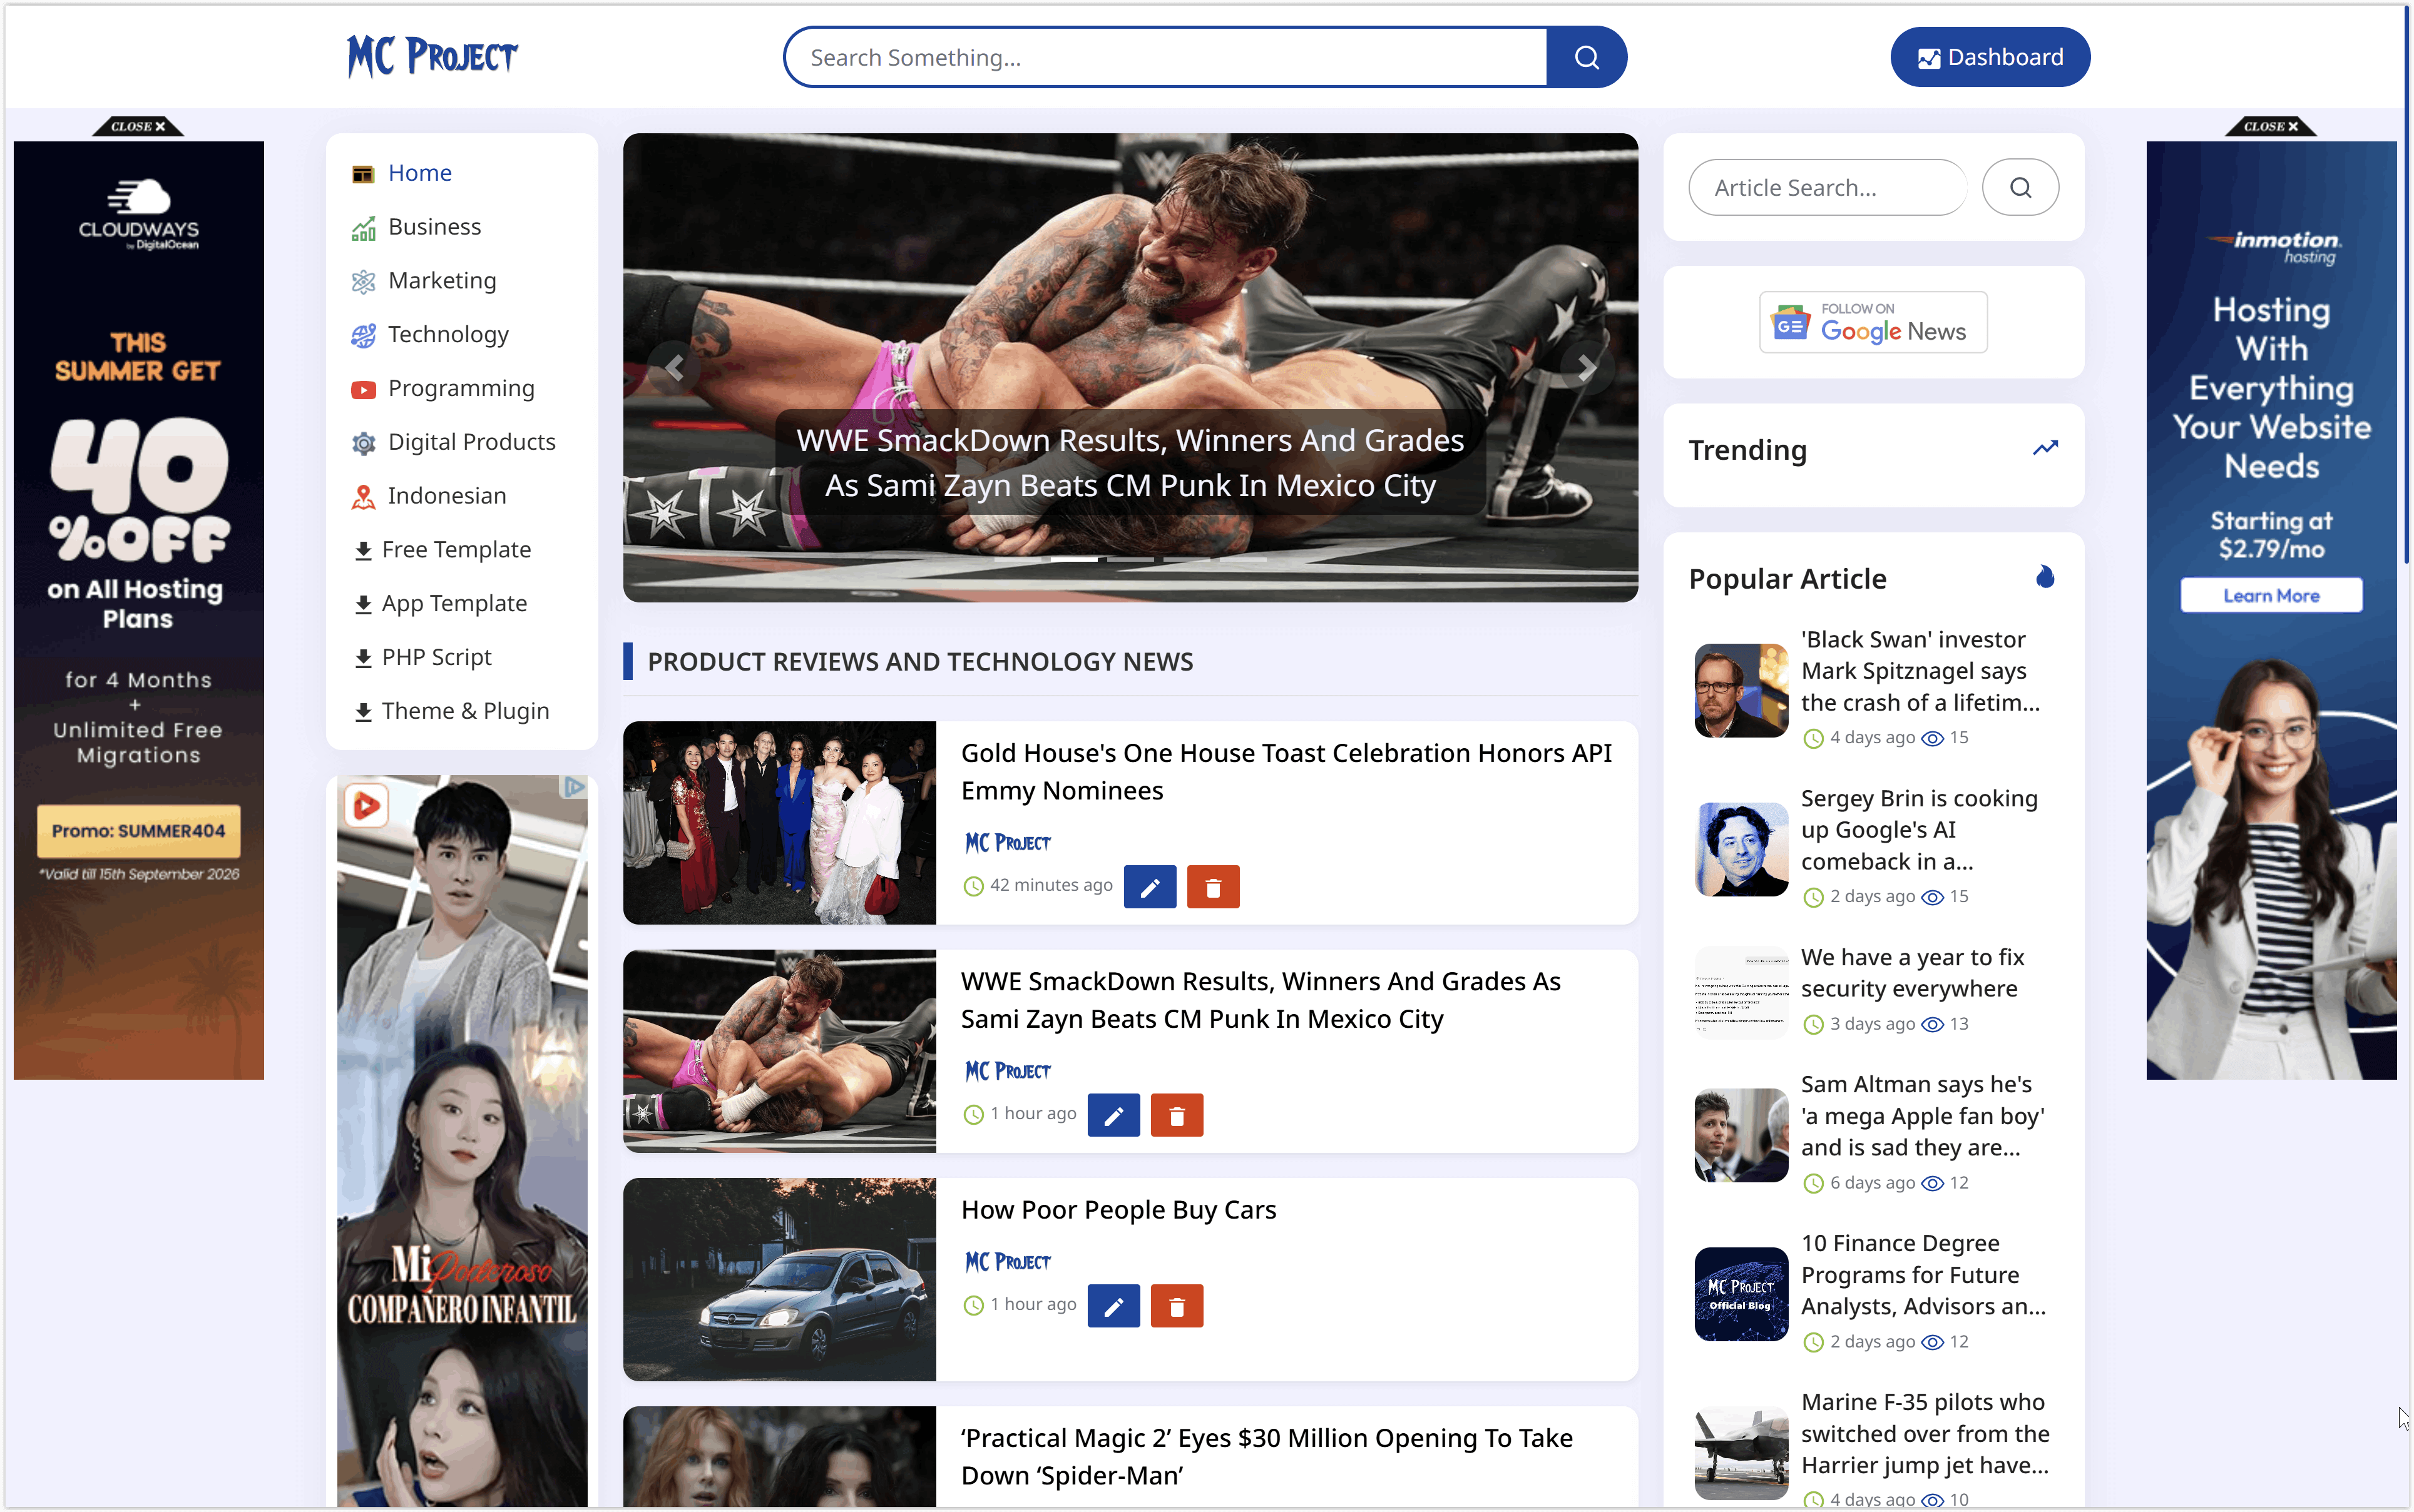
Task: Open How Poor People Buy Cars article
Action: click(1118, 1210)
